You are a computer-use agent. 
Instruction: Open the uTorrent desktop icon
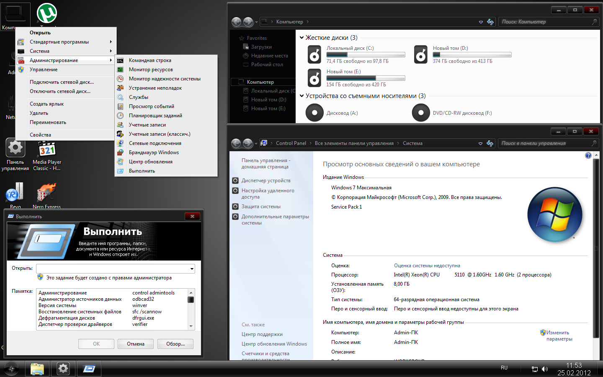click(46, 13)
